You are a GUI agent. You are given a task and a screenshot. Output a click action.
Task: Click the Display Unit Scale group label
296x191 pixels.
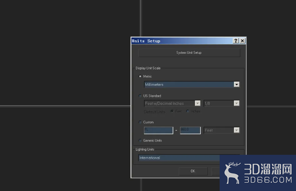point(148,68)
